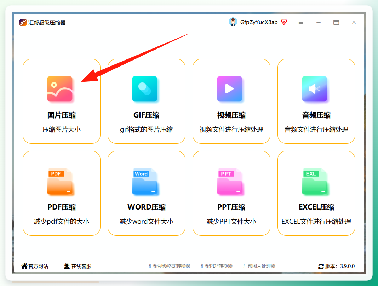The height and width of the screenshot is (286, 378).
Task: Click the PDF压缩 title text
Action: [62, 207]
